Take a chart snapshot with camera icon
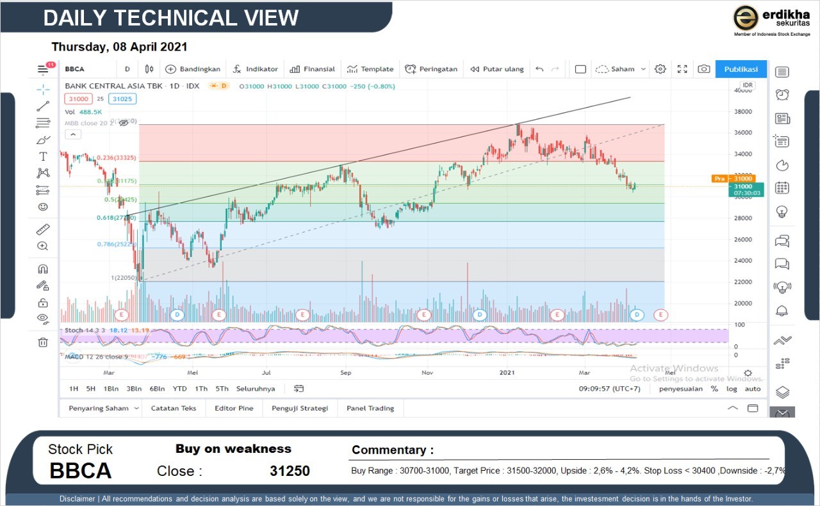This screenshot has height=506, width=820. (703, 69)
